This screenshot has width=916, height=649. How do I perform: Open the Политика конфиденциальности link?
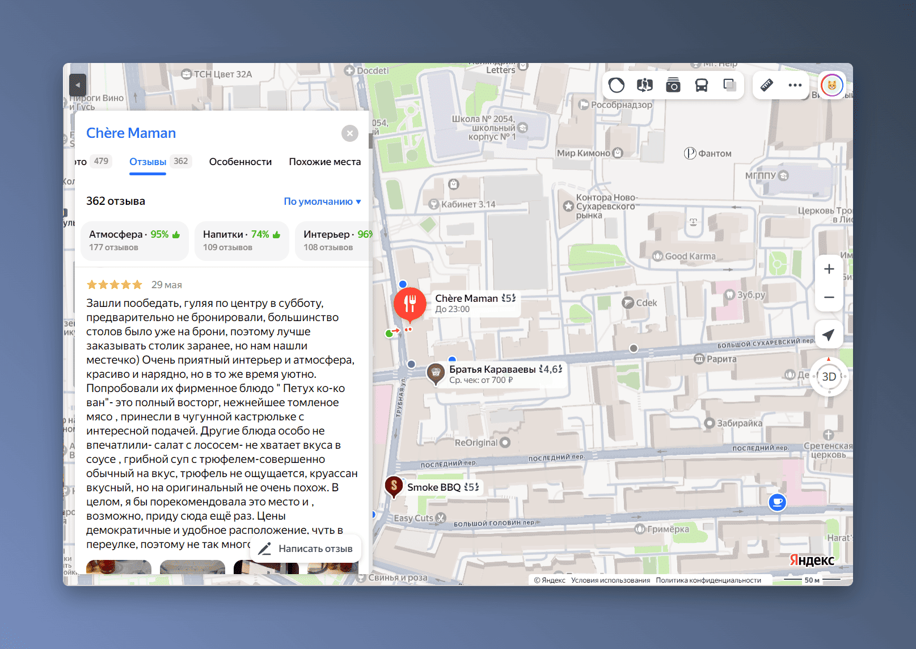click(708, 580)
